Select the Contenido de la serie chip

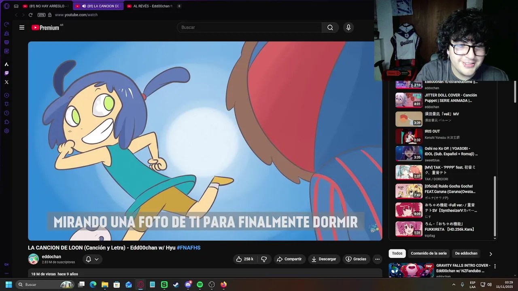coord(429,253)
